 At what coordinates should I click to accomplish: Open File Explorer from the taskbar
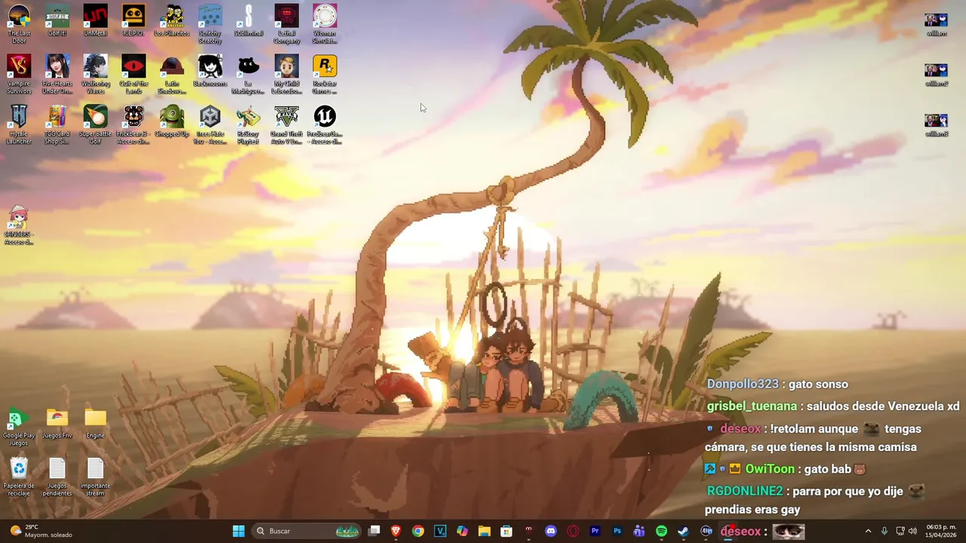point(485,531)
